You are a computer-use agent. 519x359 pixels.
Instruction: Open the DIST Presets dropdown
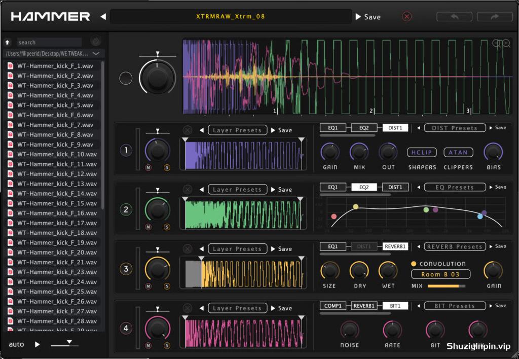[x=455, y=128]
